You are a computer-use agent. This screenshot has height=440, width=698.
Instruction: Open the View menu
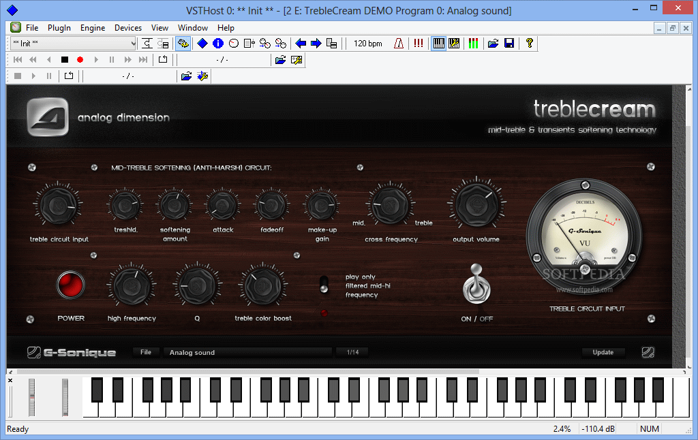[x=160, y=27]
